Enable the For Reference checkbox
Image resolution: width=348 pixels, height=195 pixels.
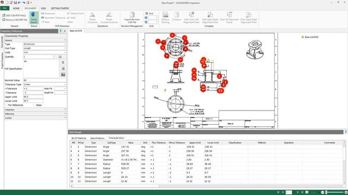coord(7,105)
